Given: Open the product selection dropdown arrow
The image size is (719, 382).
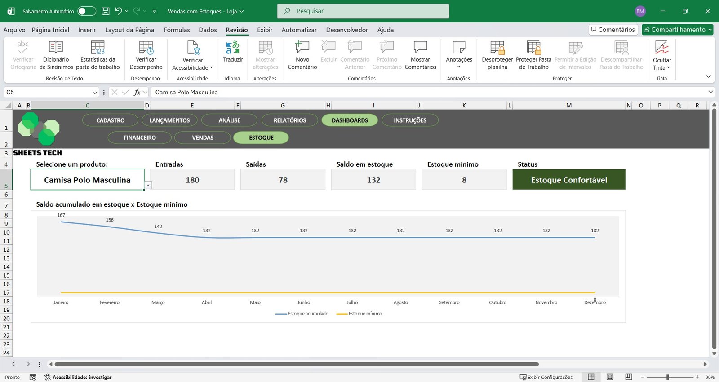Looking at the screenshot, I should [x=148, y=185].
